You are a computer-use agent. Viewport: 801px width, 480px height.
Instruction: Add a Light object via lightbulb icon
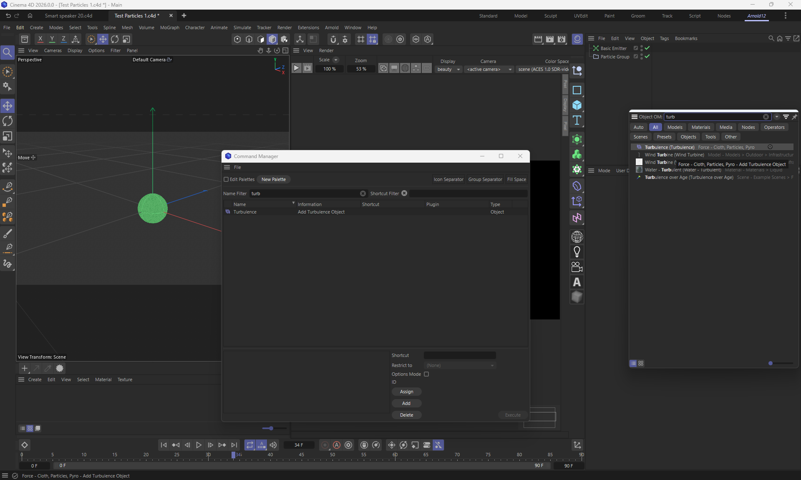(577, 252)
